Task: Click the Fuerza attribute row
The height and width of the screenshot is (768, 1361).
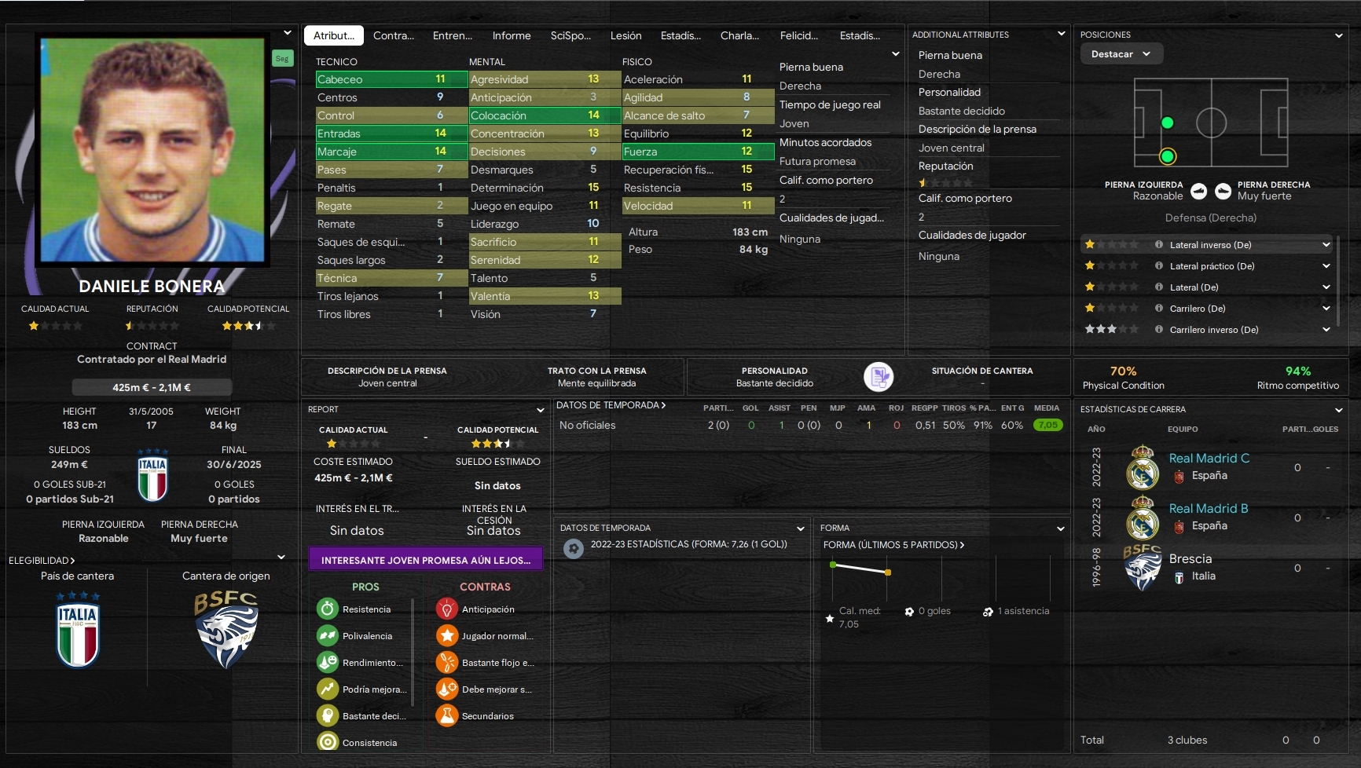Action: (698, 152)
